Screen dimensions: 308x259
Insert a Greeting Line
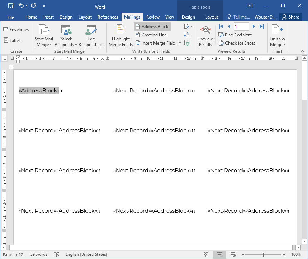click(151, 35)
